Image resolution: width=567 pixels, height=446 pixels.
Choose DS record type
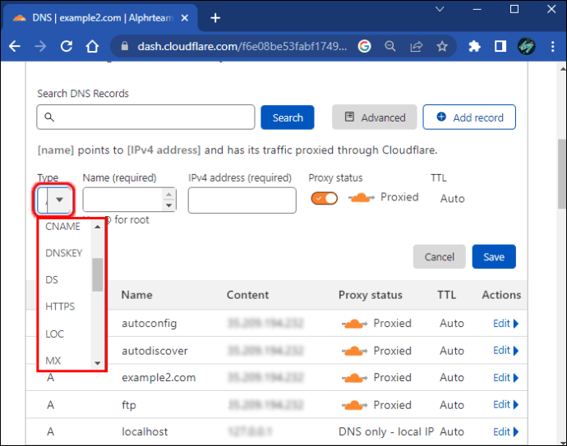52,280
